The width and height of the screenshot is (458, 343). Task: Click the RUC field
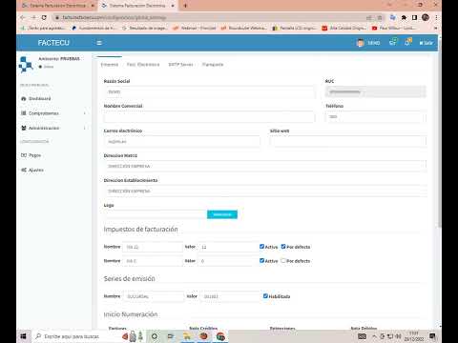pos(375,91)
